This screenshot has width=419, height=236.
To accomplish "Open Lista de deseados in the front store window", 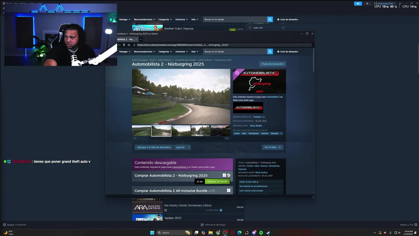I will (x=288, y=51).
